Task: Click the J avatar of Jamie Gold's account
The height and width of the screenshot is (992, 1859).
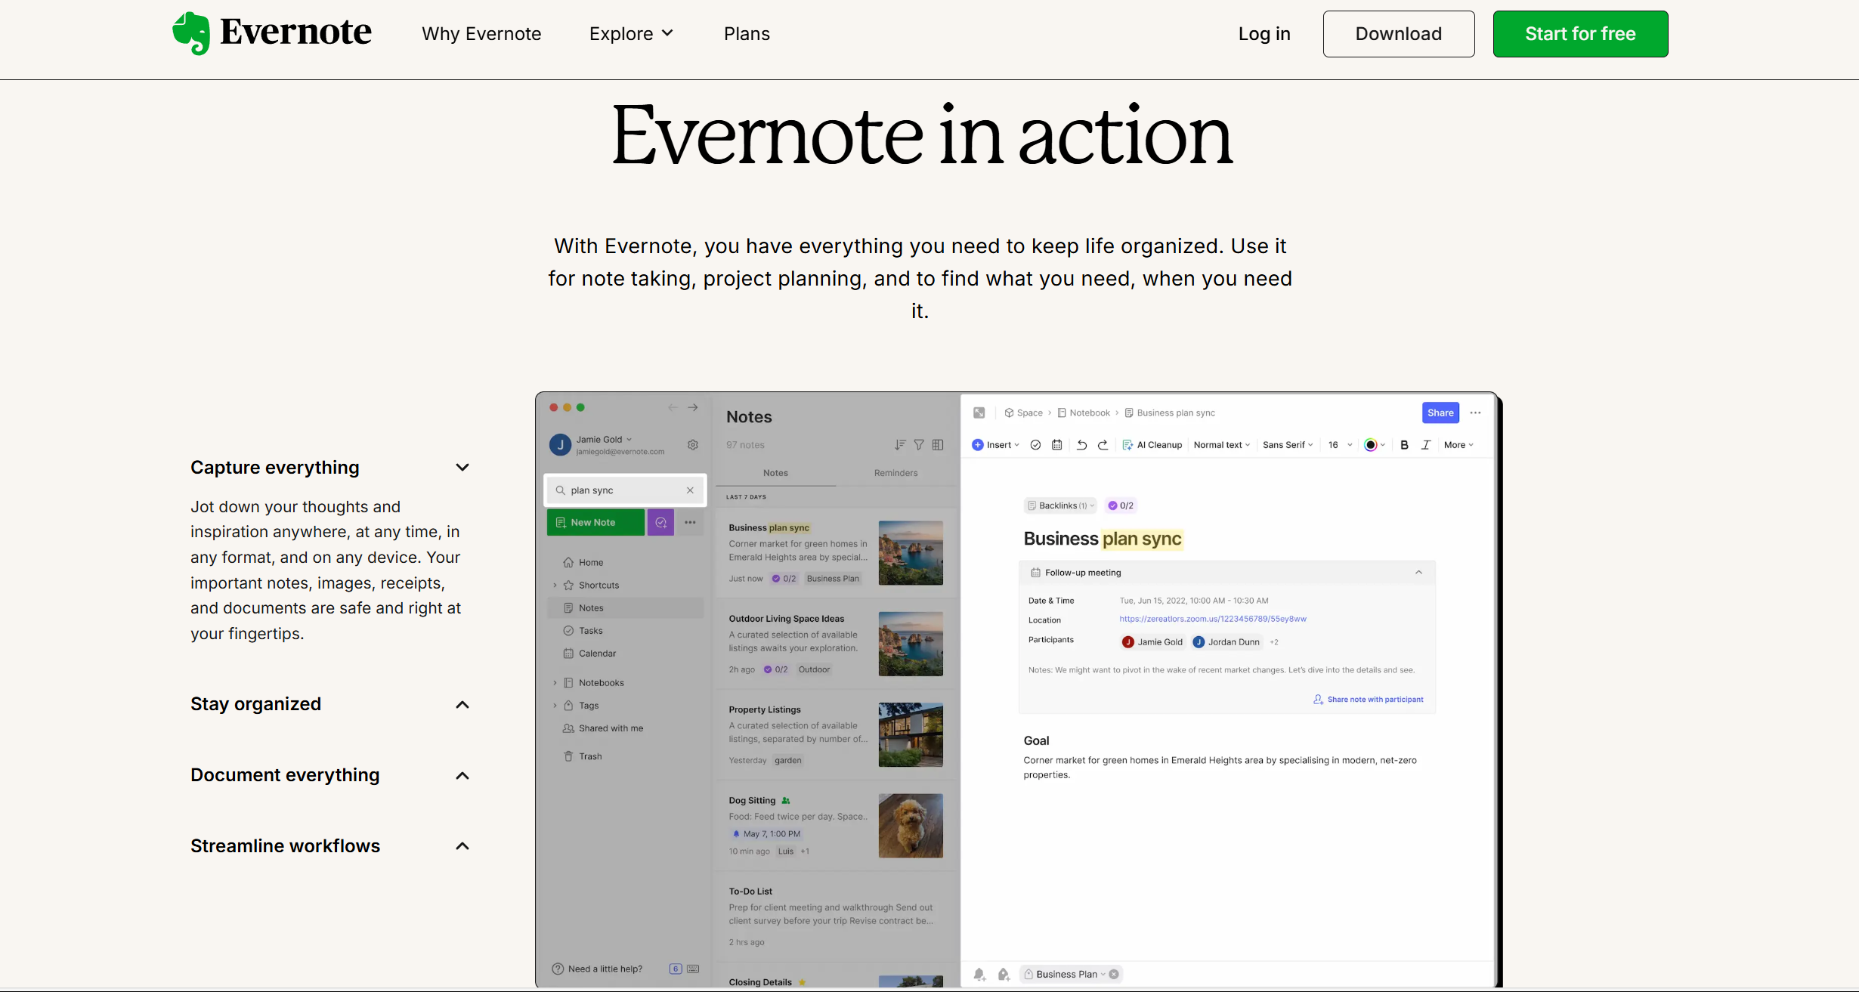Action: [x=560, y=445]
